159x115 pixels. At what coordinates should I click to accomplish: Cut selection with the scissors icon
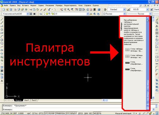(30, 9)
